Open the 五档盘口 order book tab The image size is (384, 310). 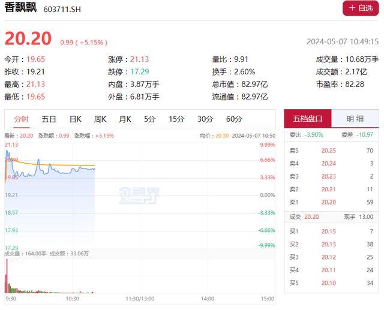coord(307,119)
